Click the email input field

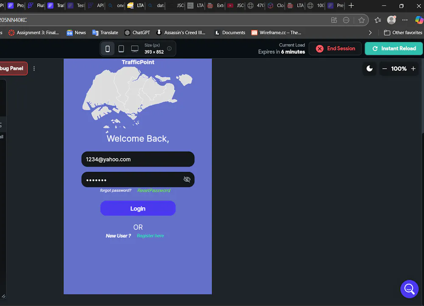[x=138, y=159]
